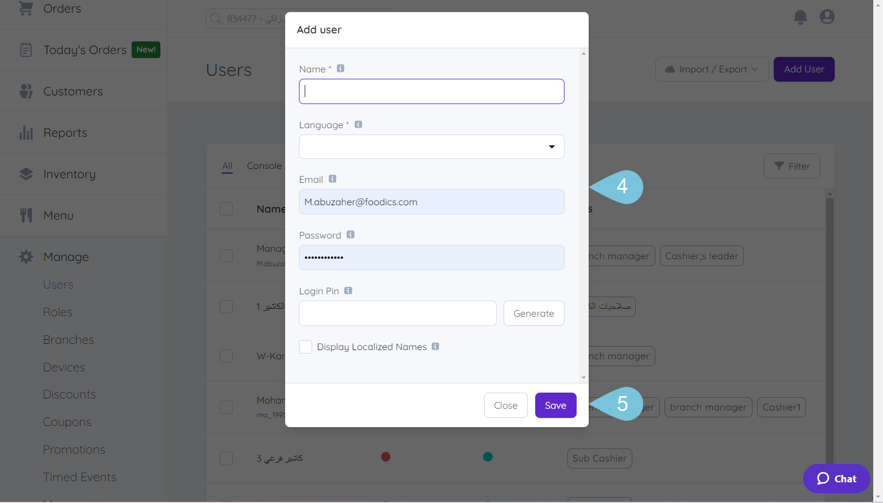
Task: Close the Add user dialog
Action: 506,405
